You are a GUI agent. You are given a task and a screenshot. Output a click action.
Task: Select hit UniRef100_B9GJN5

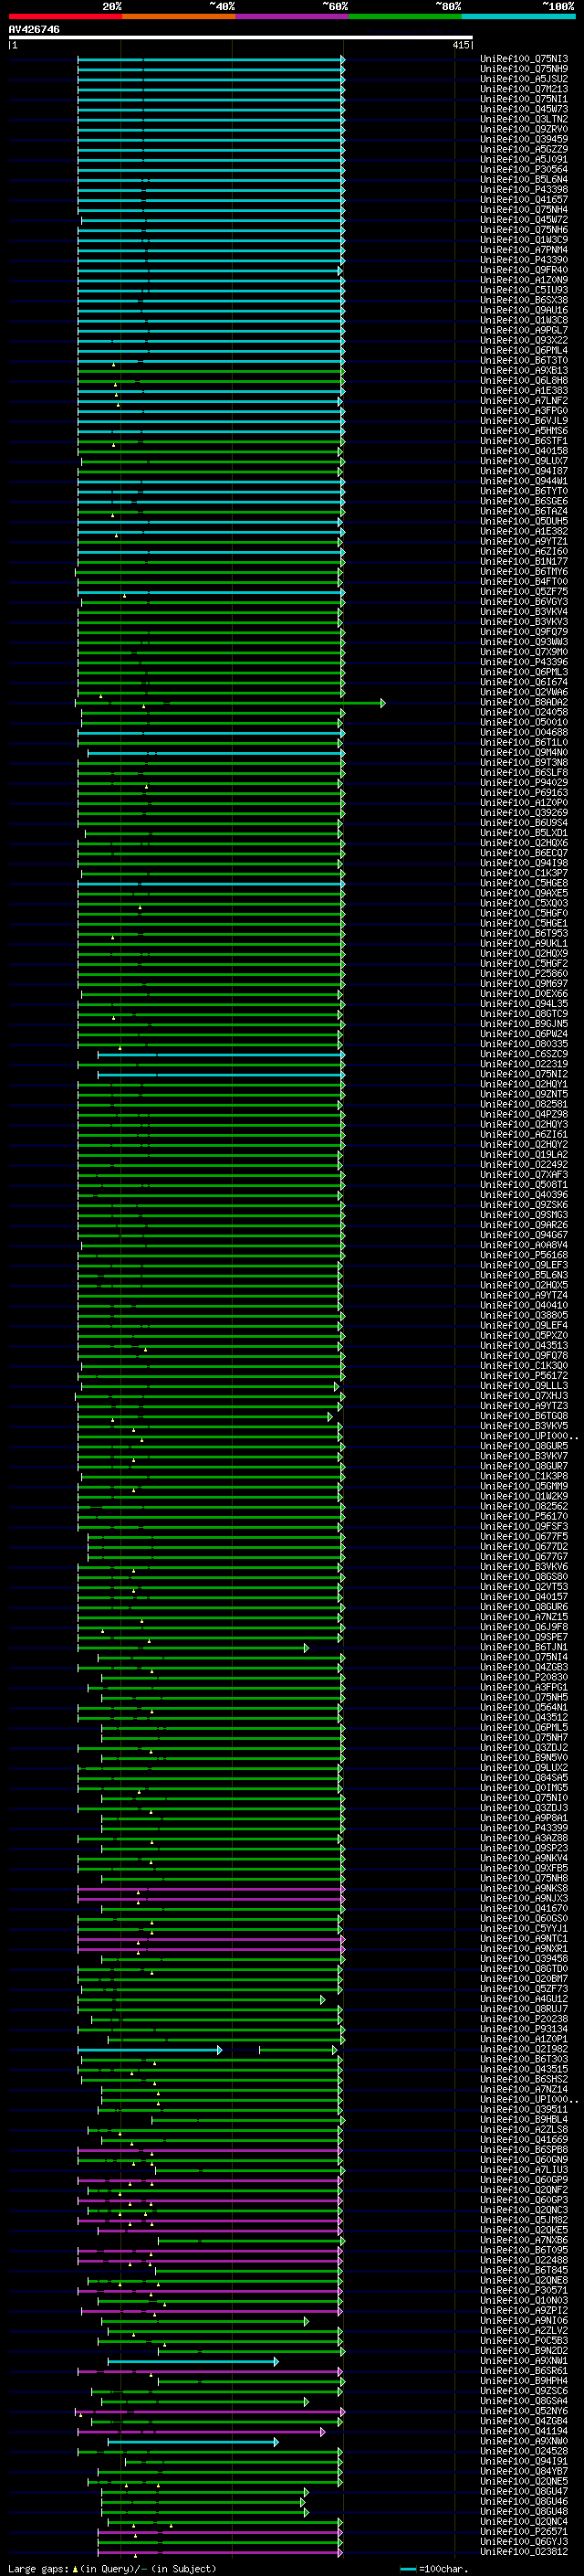click(524, 1024)
